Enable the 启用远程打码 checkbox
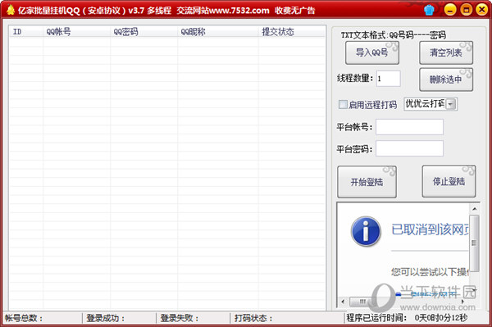 pyautogui.click(x=343, y=104)
